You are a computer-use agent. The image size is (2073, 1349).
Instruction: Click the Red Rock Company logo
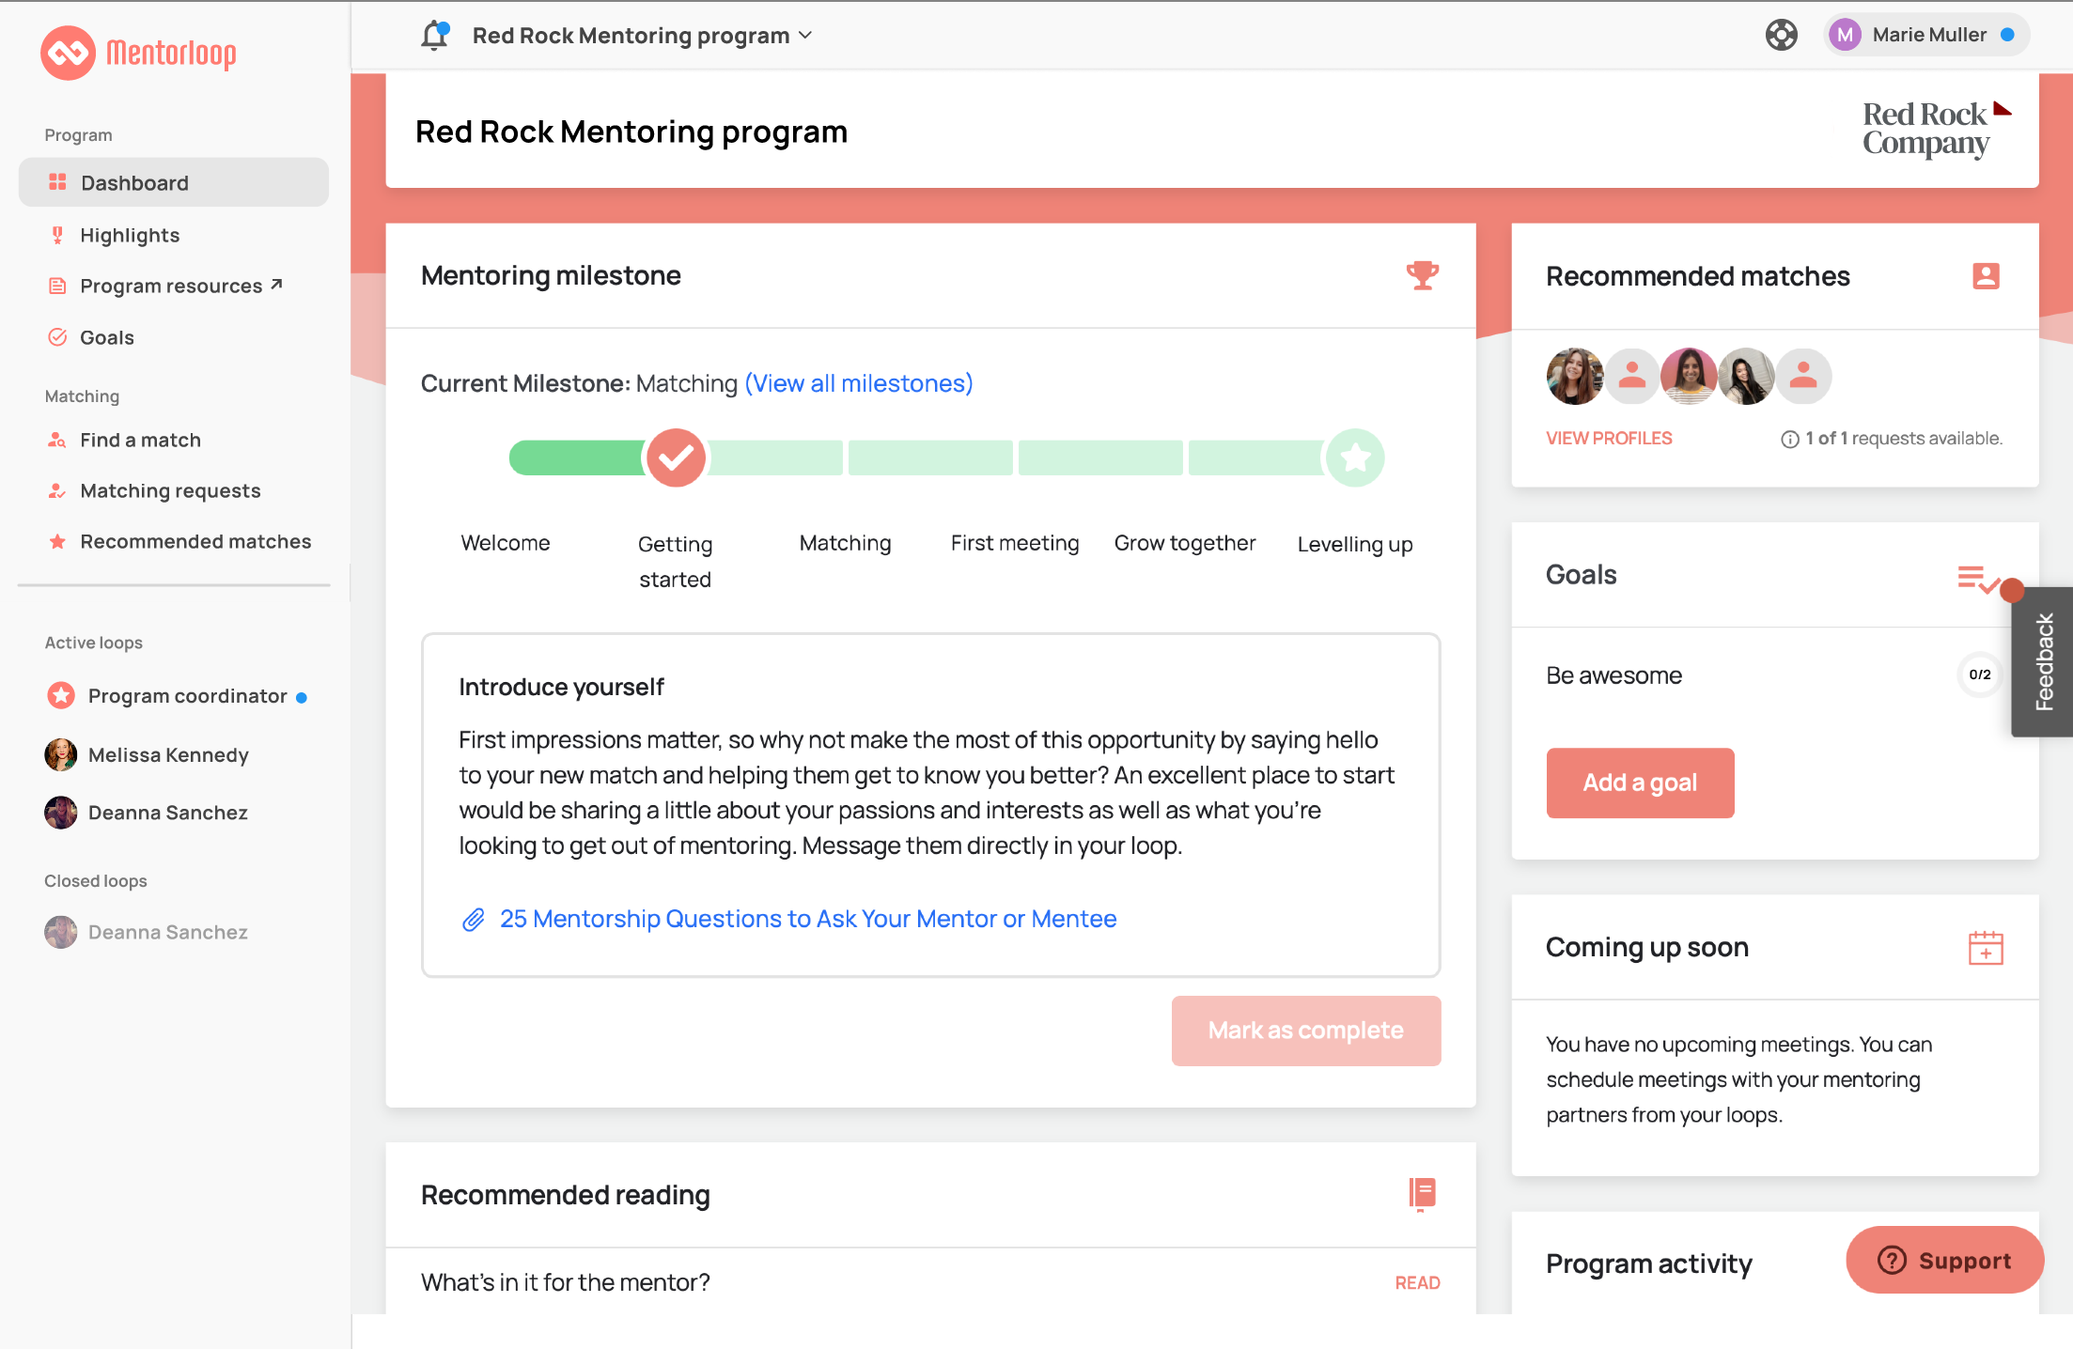(x=1935, y=129)
